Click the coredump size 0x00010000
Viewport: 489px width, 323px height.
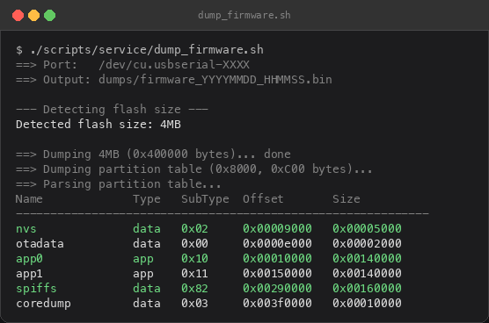click(x=367, y=304)
